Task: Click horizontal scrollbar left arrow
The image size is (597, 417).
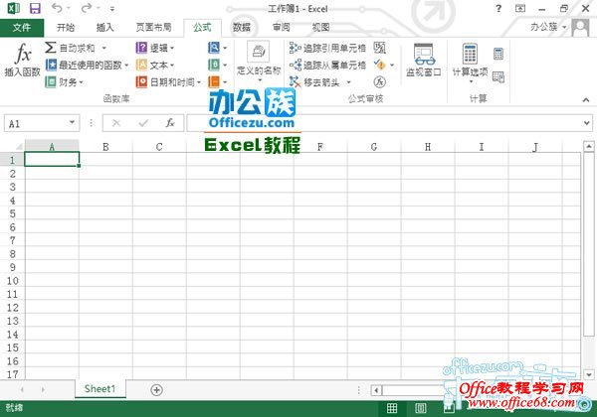Action: click(x=376, y=390)
